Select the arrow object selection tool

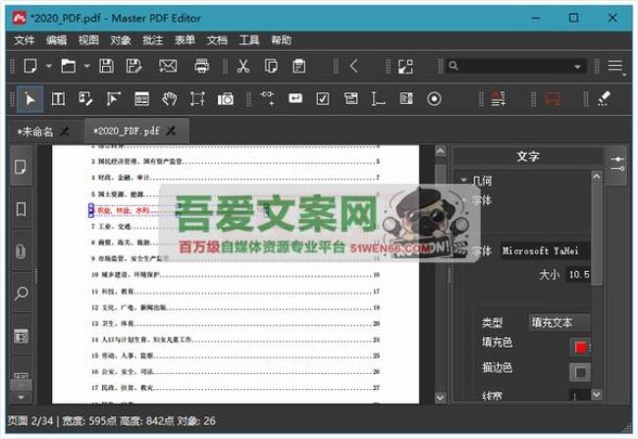(30, 99)
